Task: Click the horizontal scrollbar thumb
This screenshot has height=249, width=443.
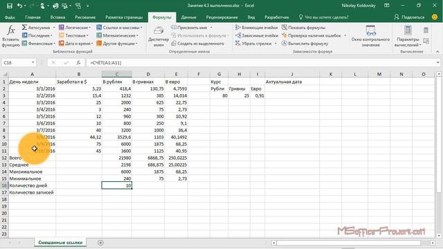Action: pos(349,243)
